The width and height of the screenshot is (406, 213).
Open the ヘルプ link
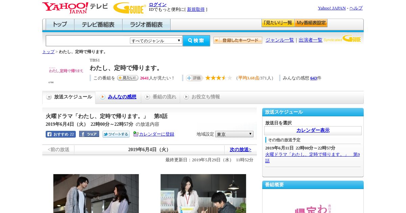point(356,8)
